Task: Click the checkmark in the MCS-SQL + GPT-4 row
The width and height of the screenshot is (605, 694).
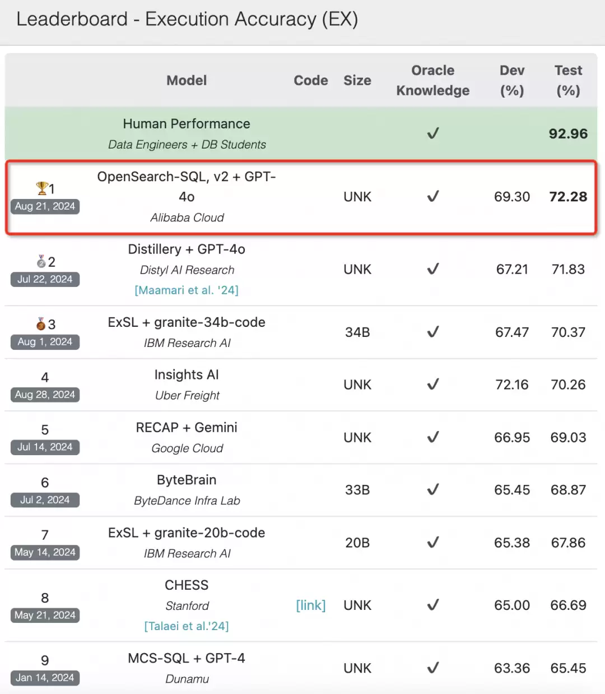Action: coord(433,668)
